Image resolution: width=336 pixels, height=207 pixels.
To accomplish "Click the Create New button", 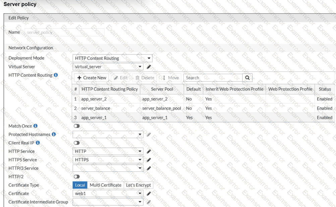I will (92, 78).
